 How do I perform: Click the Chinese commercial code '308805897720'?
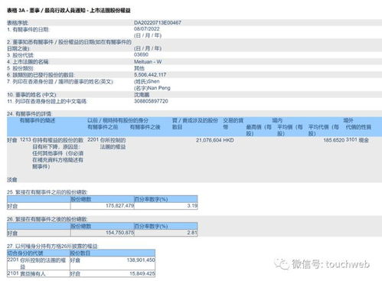pos(151,101)
